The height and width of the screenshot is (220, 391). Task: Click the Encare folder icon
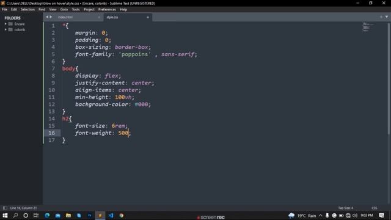[x=10, y=24]
